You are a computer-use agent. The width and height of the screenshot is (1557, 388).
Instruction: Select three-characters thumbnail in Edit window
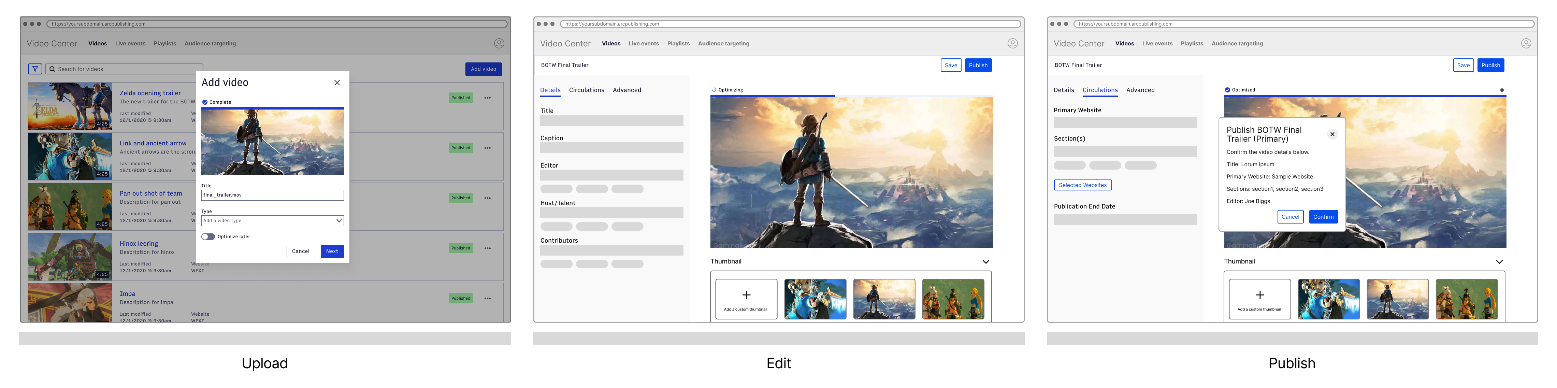954,299
